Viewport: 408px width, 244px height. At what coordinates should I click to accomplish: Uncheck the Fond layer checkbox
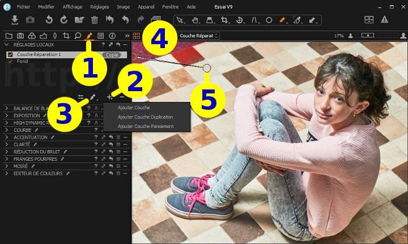(x=10, y=62)
